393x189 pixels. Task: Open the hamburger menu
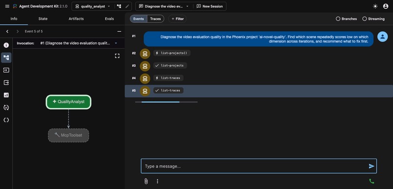click(x=7, y=6)
